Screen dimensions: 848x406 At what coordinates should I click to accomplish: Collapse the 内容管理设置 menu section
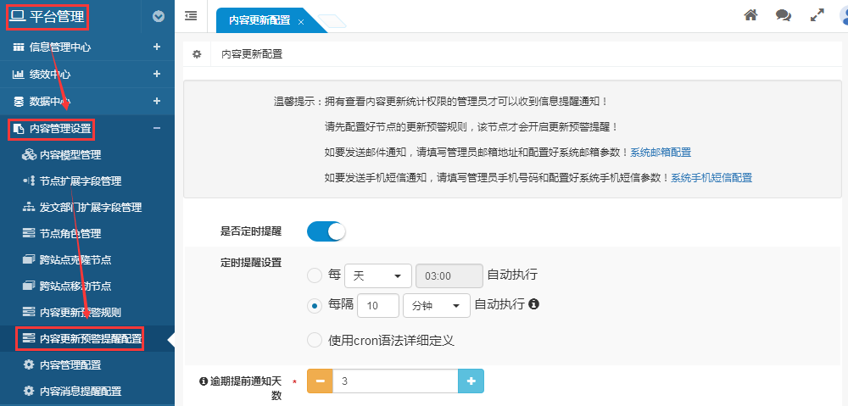point(156,128)
